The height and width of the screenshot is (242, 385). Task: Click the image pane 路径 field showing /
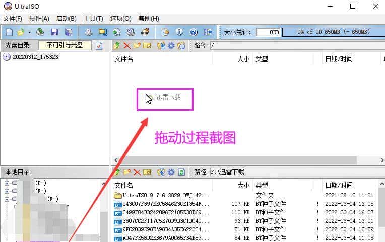click(x=298, y=46)
